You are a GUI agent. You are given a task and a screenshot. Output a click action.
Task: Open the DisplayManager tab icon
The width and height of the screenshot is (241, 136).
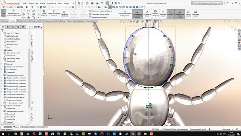click(23, 27)
